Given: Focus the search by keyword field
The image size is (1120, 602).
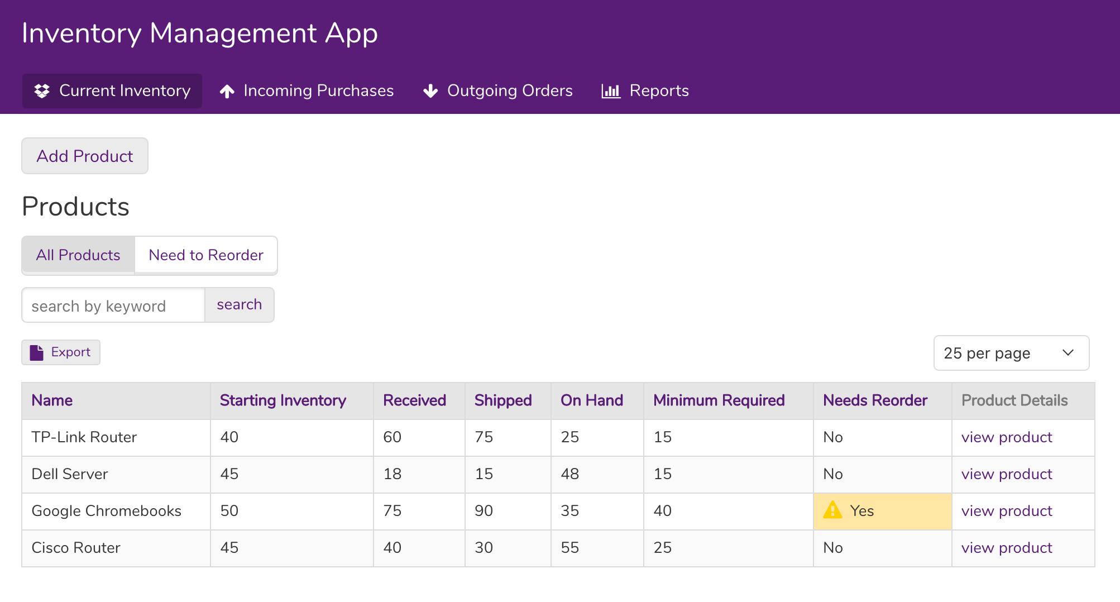Looking at the screenshot, I should click(113, 305).
